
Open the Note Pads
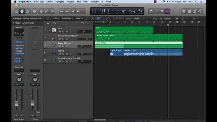(x=190, y=11)
